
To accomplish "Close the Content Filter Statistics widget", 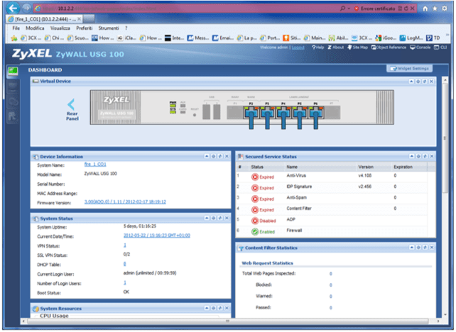I will (432, 247).
